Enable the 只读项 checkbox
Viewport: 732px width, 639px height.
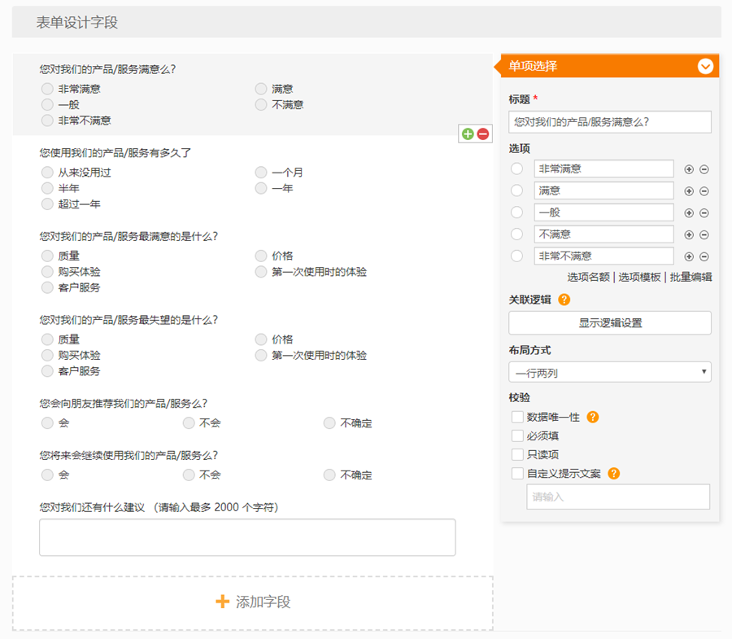[x=517, y=454]
